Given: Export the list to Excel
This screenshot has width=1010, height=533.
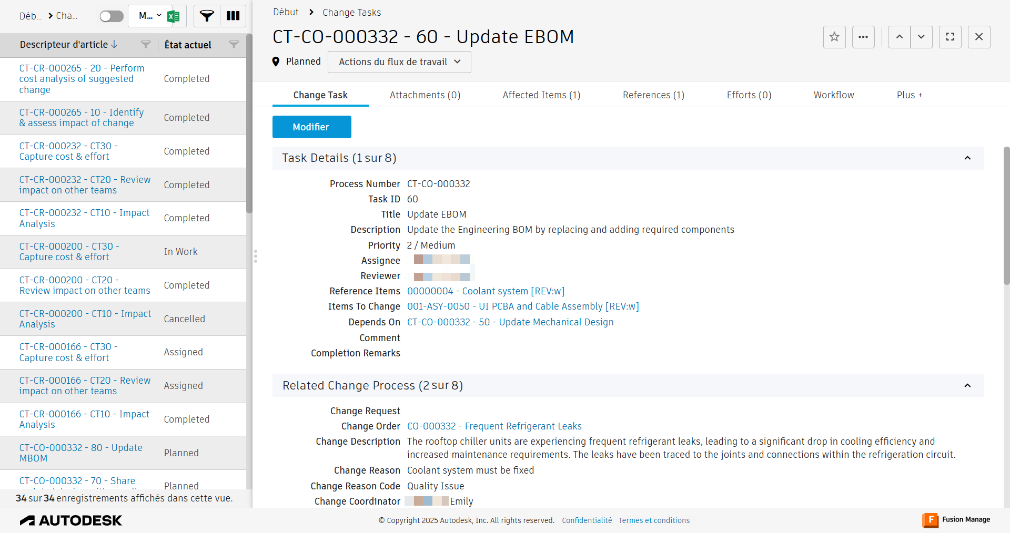Looking at the screenshot, I should coord(174,16).
